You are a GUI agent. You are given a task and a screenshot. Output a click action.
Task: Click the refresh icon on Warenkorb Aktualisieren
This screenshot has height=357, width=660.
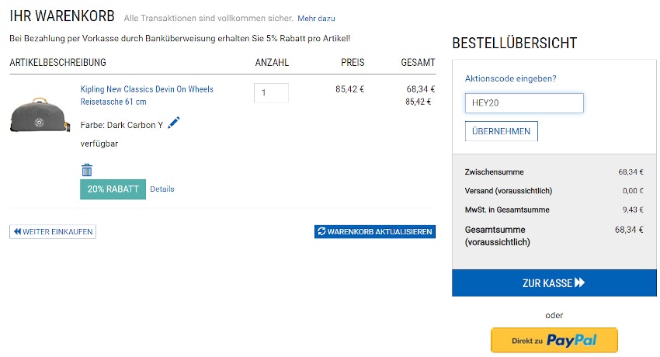[x=321, y=231]
